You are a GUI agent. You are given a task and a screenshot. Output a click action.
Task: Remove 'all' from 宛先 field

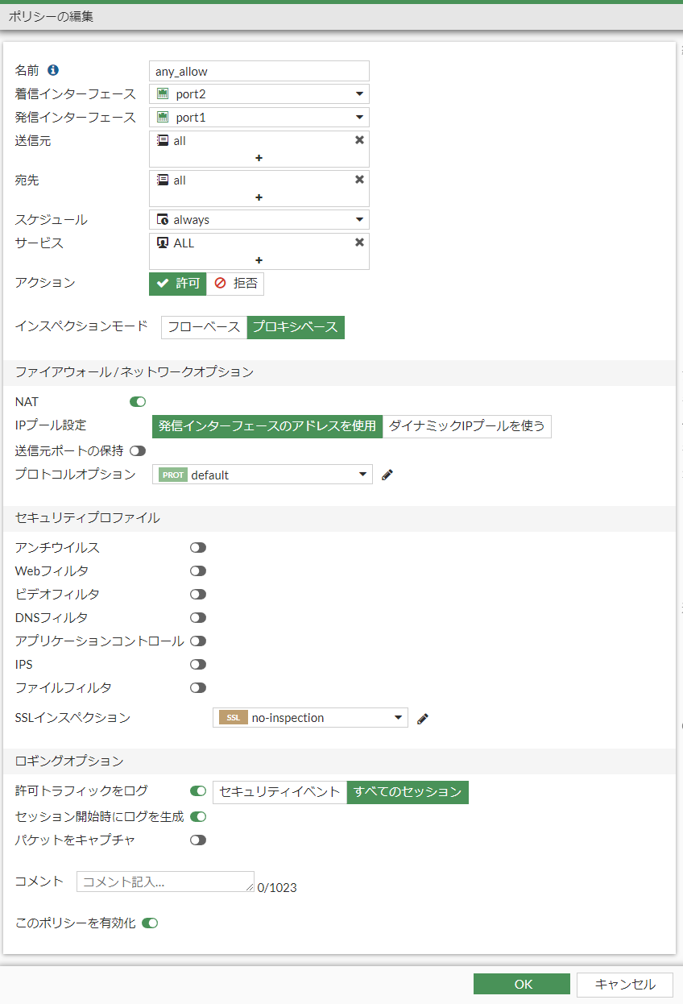tap(359, 180)
